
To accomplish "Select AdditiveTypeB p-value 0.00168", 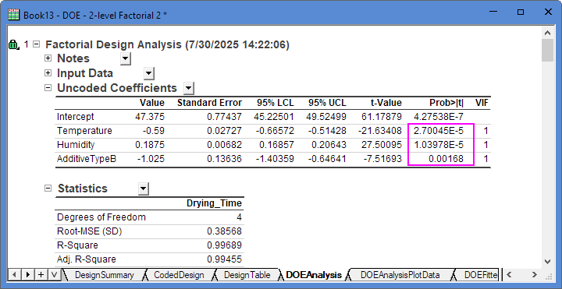I will point(446,159).
